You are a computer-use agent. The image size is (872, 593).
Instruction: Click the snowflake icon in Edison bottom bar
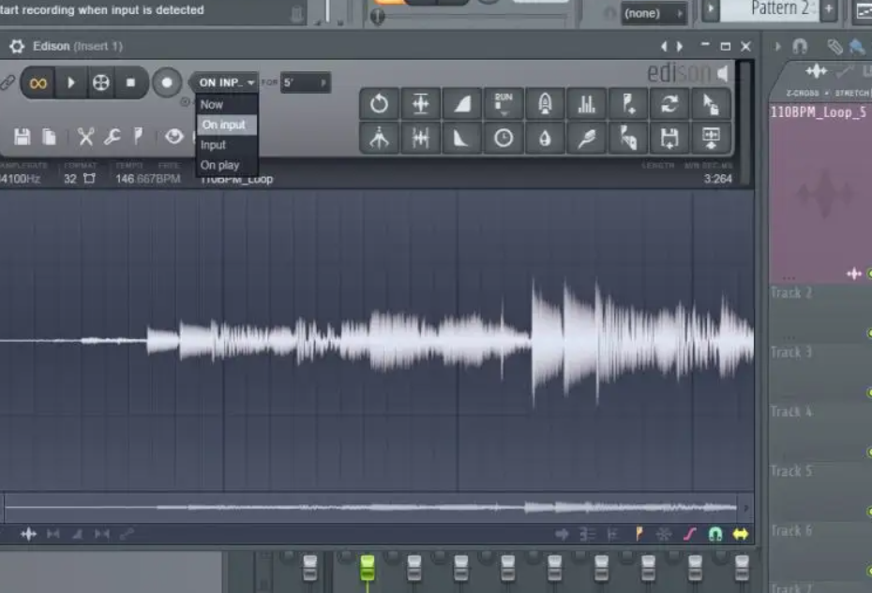coord(664,534)
